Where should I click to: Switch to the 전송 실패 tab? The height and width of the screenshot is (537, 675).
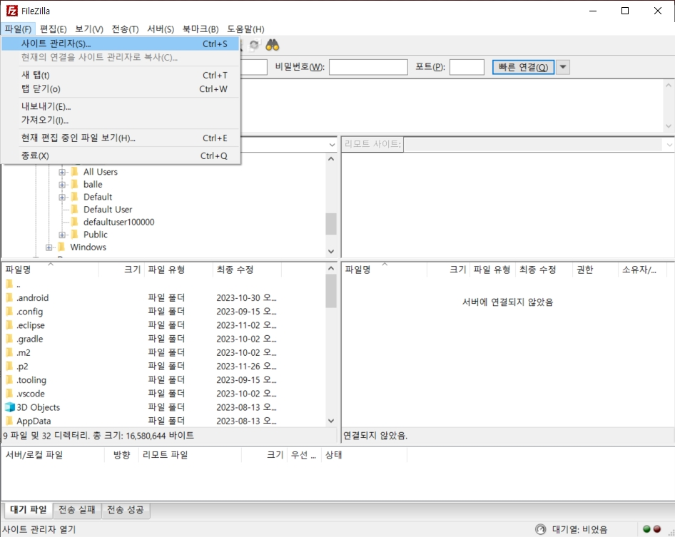click(77, 510)
